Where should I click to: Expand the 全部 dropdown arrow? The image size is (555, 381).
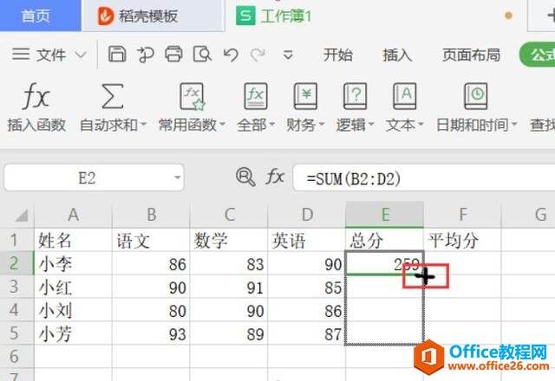272,125
